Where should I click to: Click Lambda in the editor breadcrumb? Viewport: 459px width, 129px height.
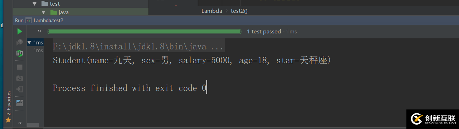(x=212, y=11)
